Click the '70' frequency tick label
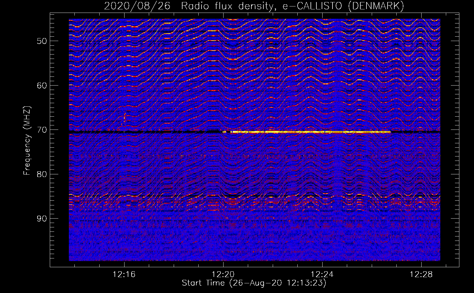Viewport: 474px width, 293px height. tap(42, 130)
